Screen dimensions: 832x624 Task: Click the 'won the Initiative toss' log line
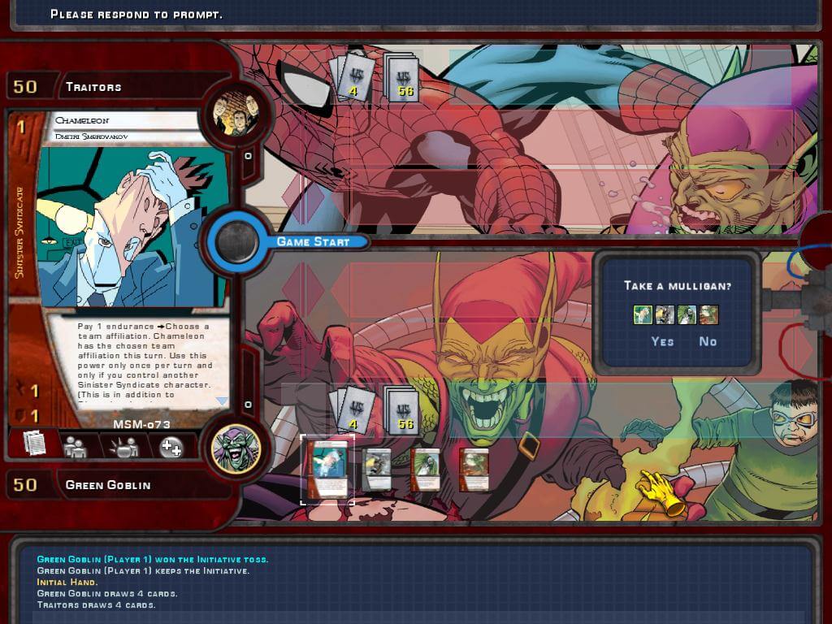[153, 559]
